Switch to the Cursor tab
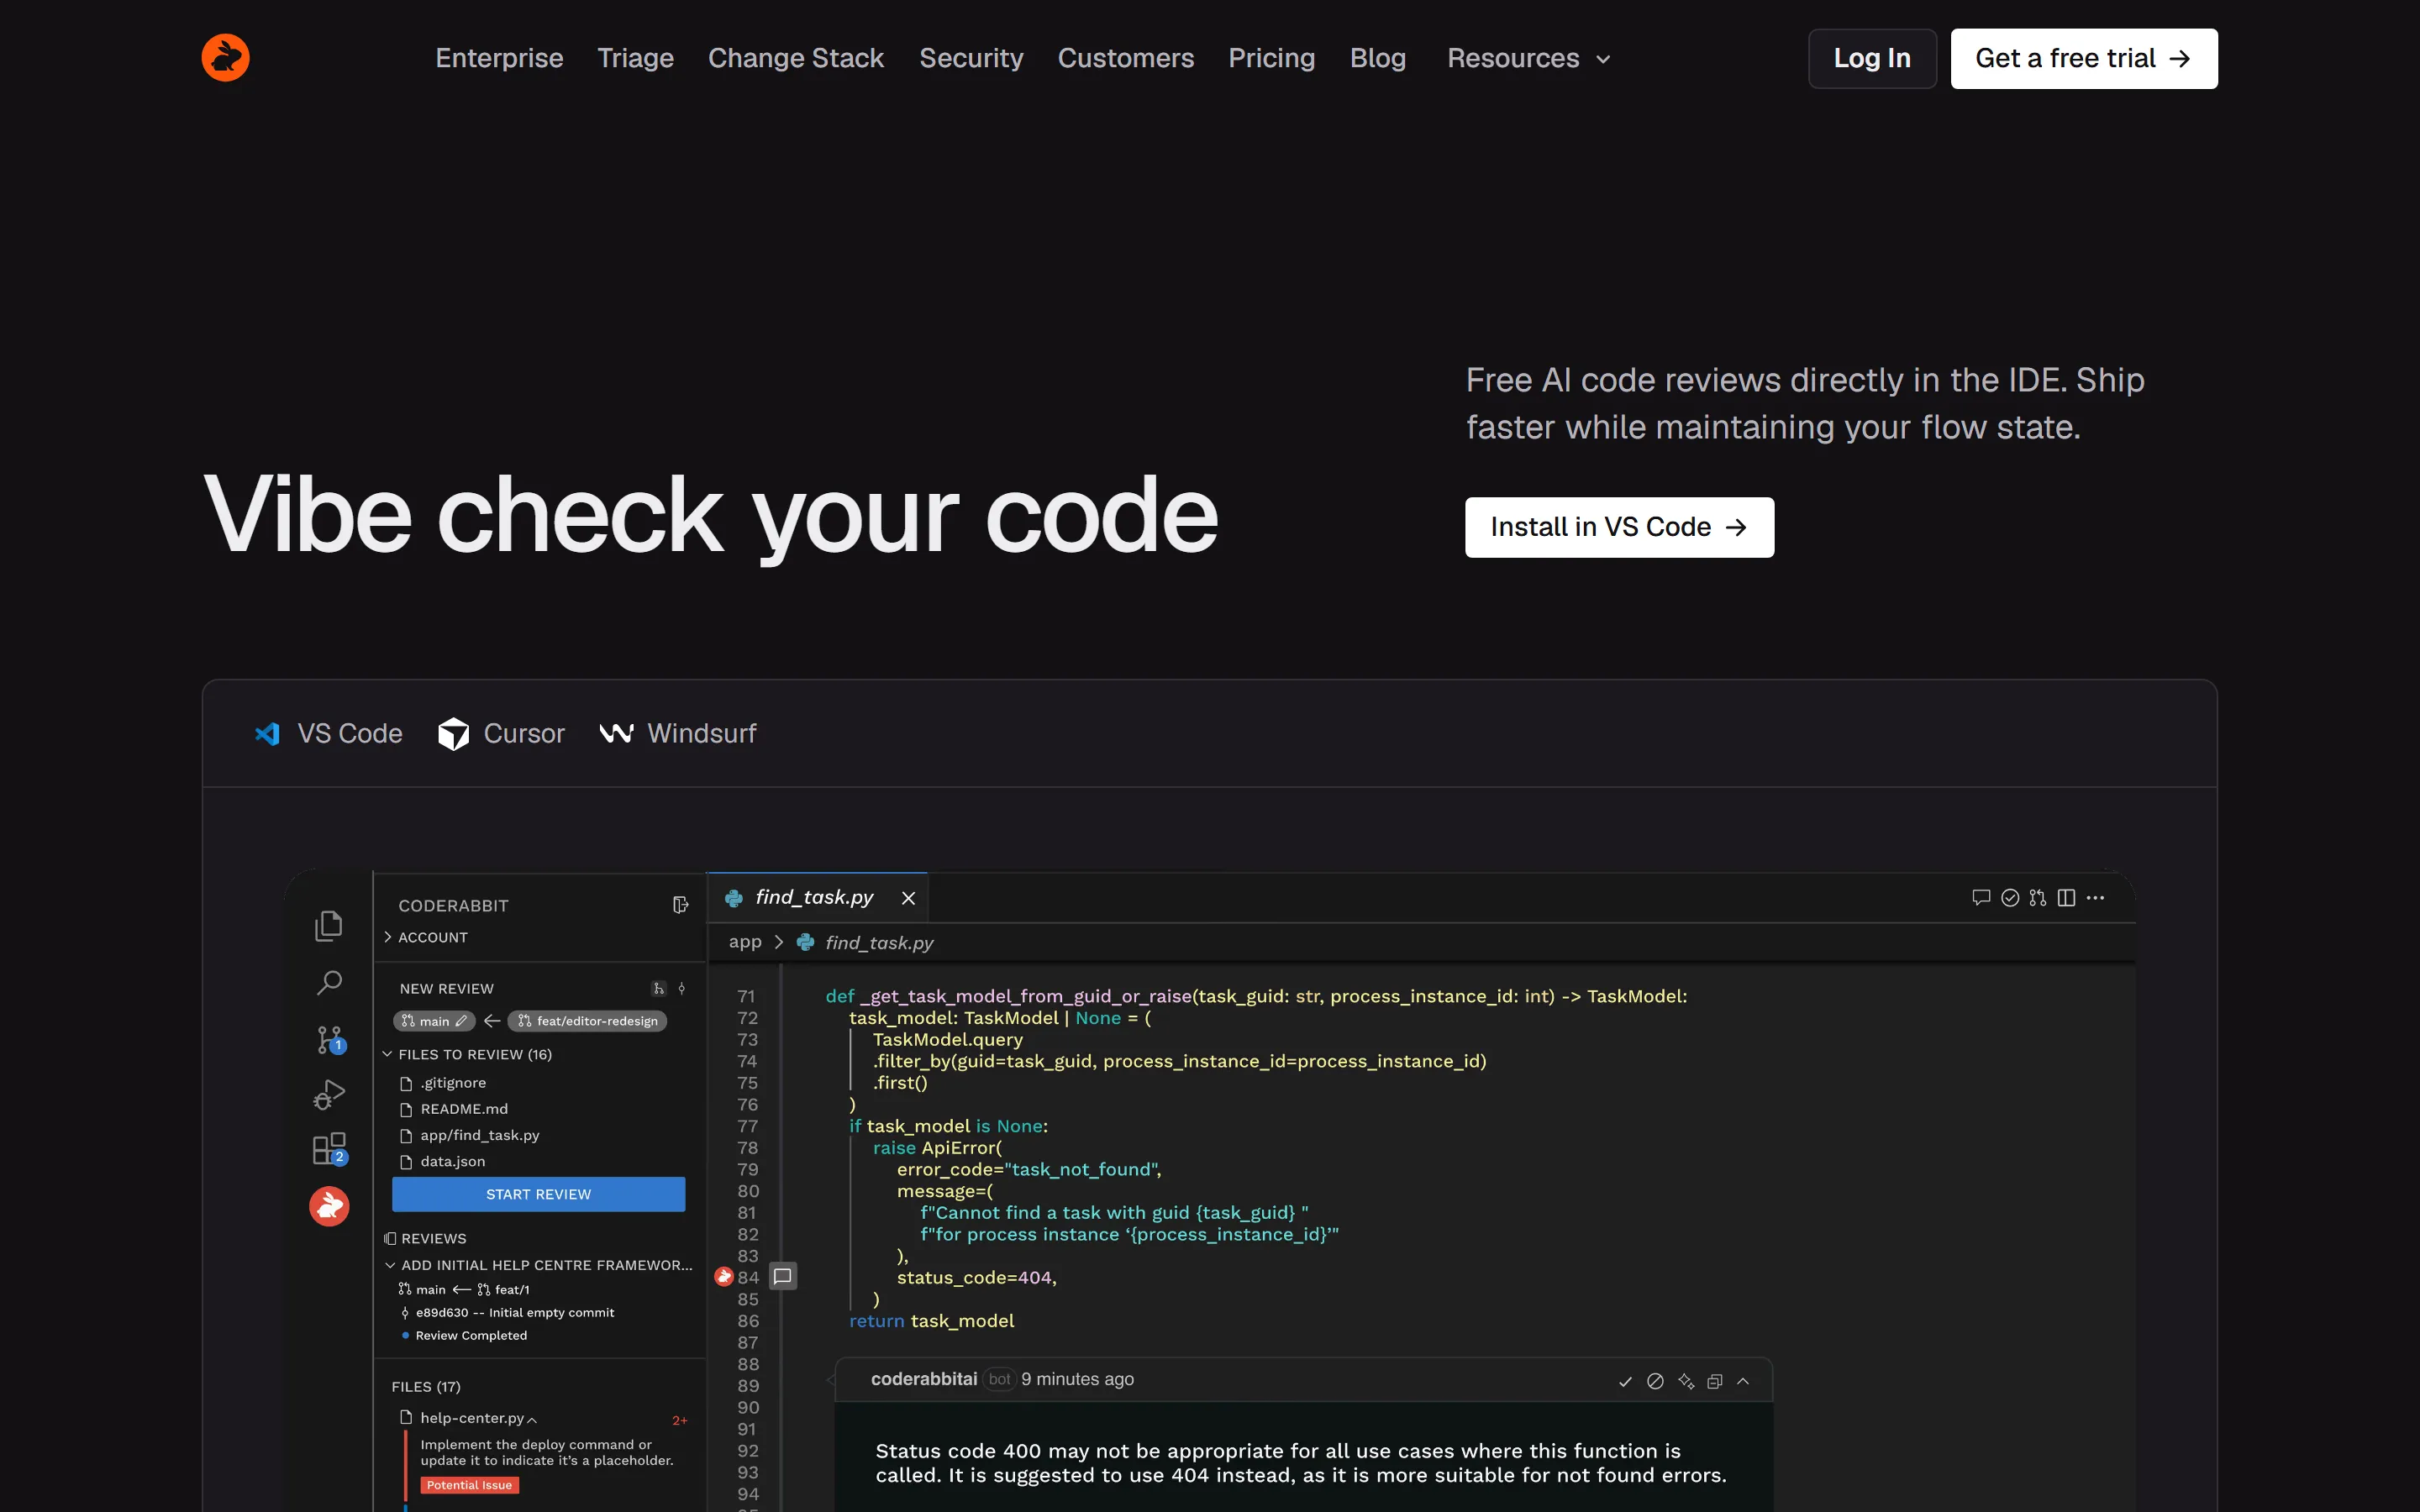Screen dimensions: 2420x1512 (501, 733)
